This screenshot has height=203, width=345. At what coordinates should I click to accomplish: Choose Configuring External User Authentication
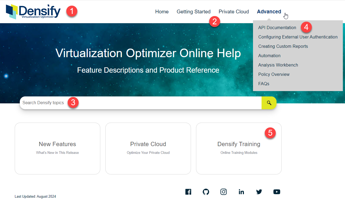click(298, 37)
